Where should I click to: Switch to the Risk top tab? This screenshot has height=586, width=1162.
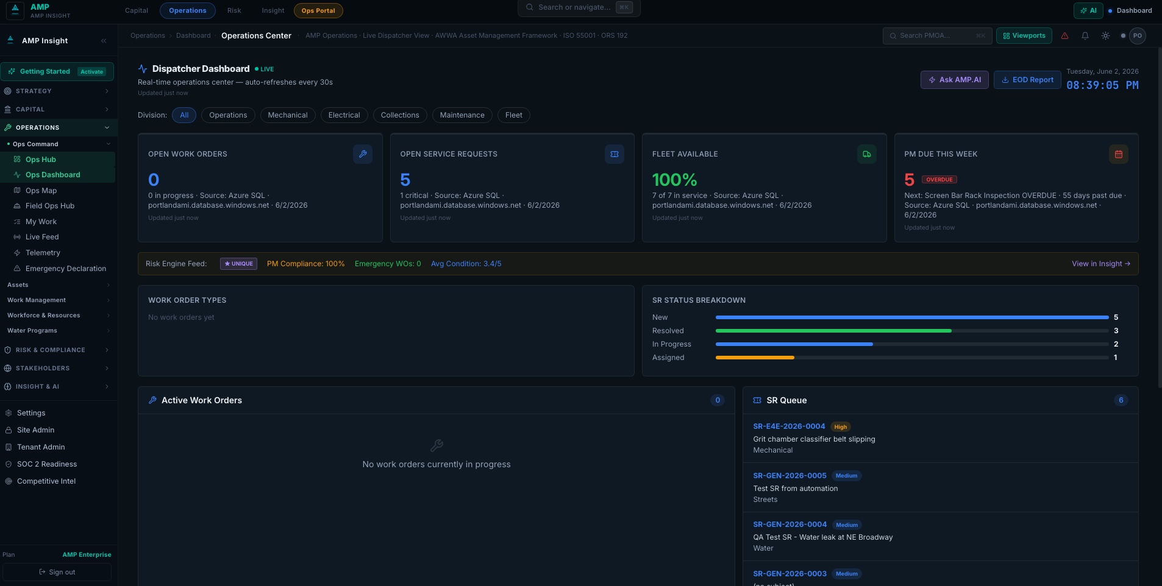tap(234, 10)
